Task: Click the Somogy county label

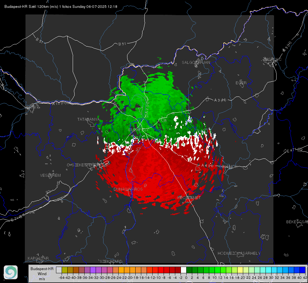Action: (63, 232)
